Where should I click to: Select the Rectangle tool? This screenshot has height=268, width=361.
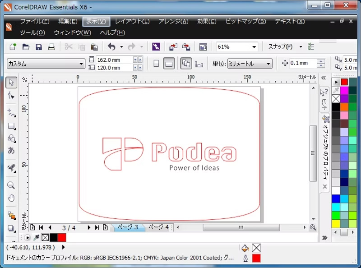tap(11, 126)
